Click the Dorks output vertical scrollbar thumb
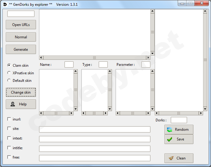211x167 pixels. coord(205,60)
